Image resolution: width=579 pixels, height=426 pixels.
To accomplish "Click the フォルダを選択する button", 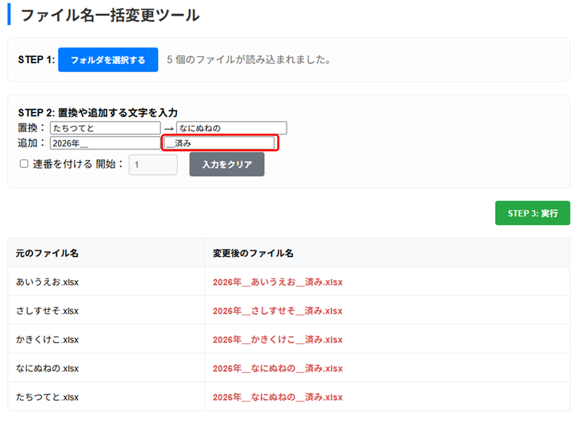I will point(108,60).
